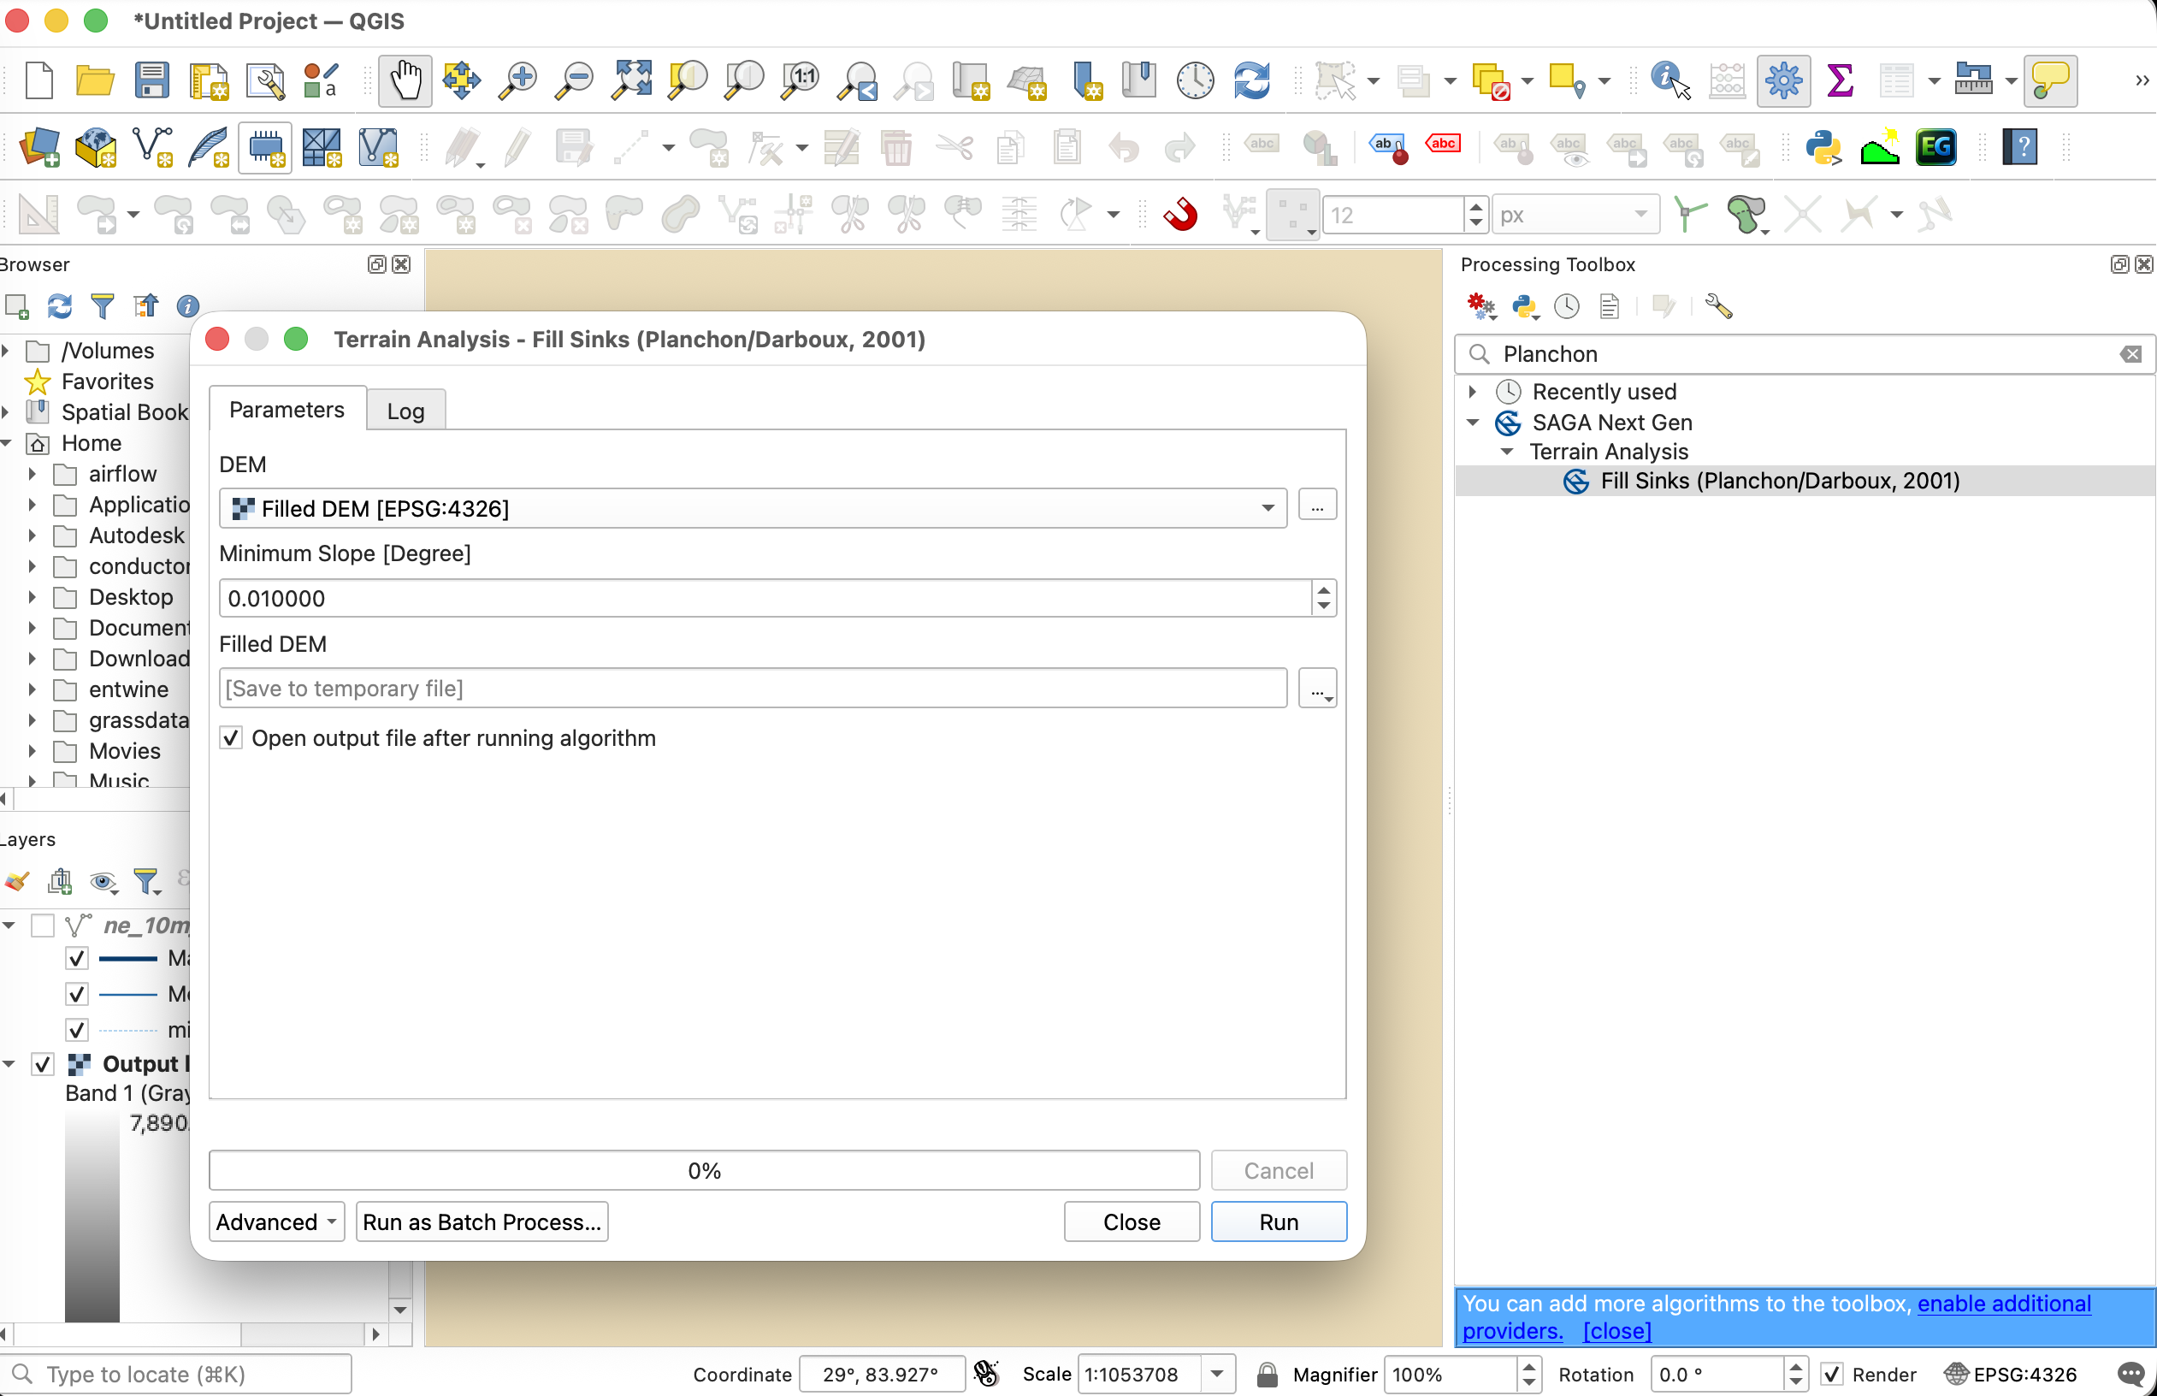This screenshot has width=2157, height=1396.
Task: Expand the Recently used group
Action: point(1473,392)
